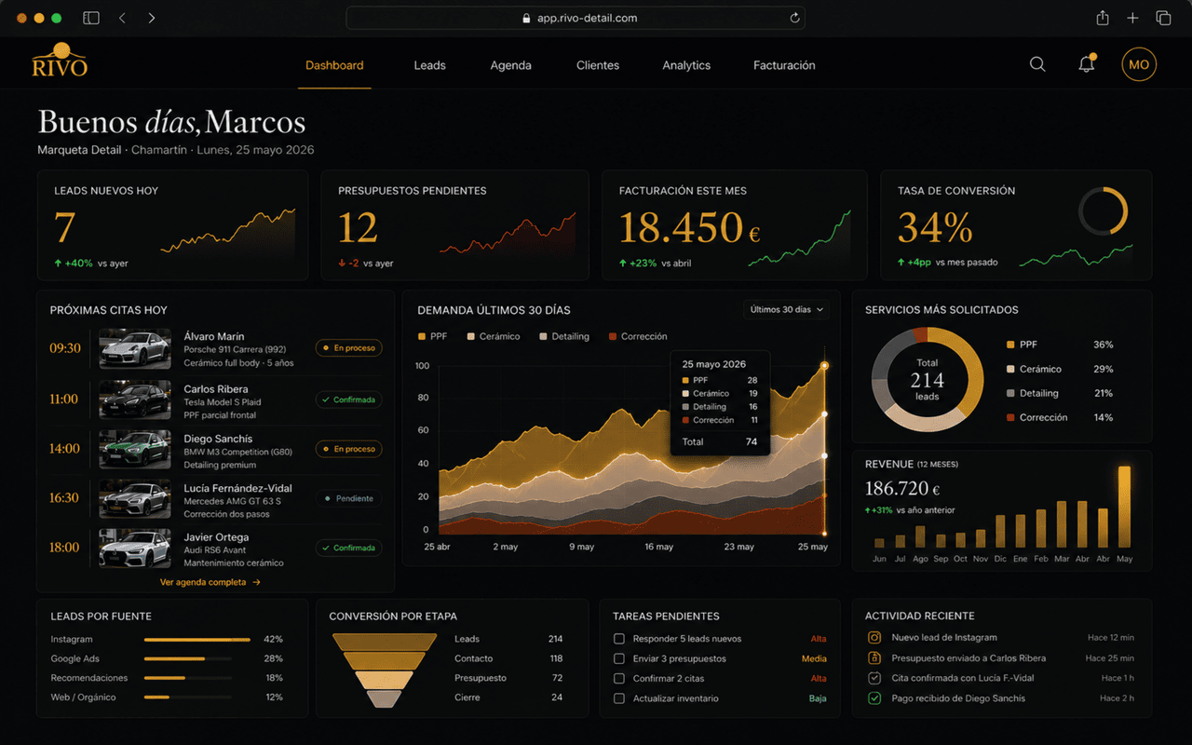
Task: Reload page with refresh icon
Action: point(794,18)
